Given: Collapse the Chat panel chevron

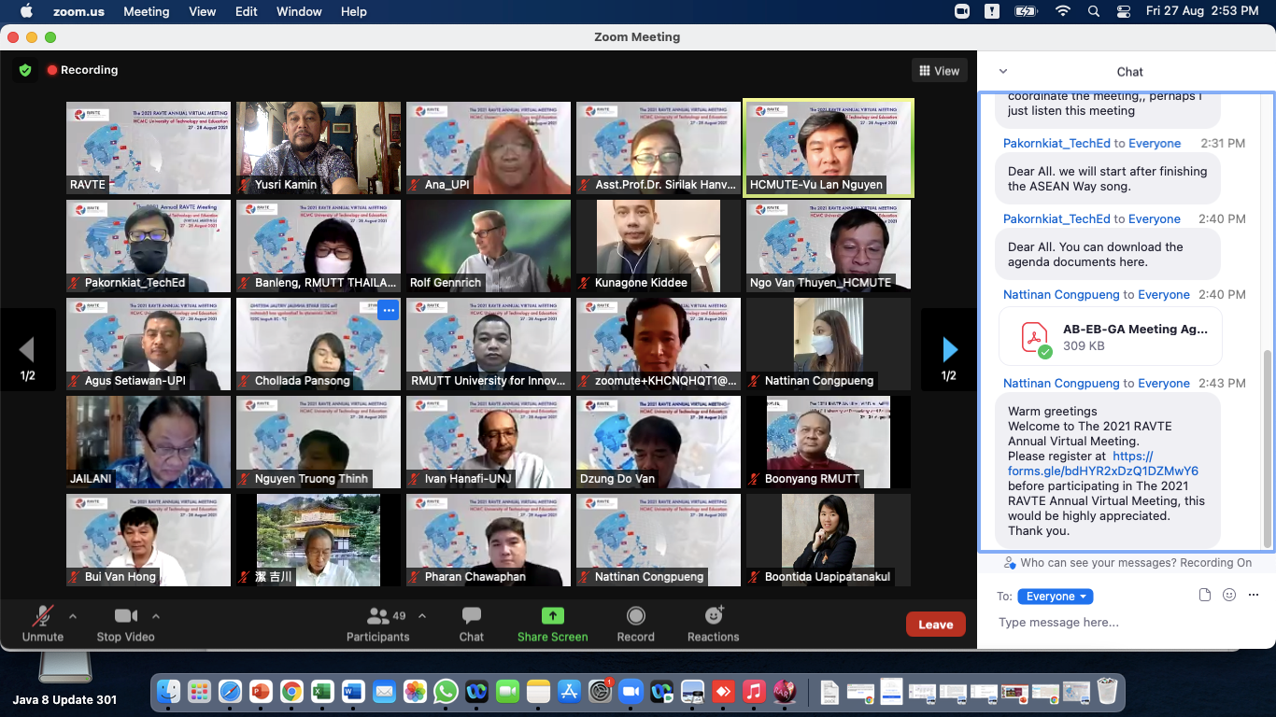Looking at the screenshot, I should [x=1003, y=72].
